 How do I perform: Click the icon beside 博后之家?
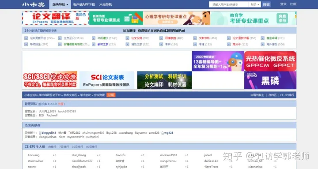(127, 44)
